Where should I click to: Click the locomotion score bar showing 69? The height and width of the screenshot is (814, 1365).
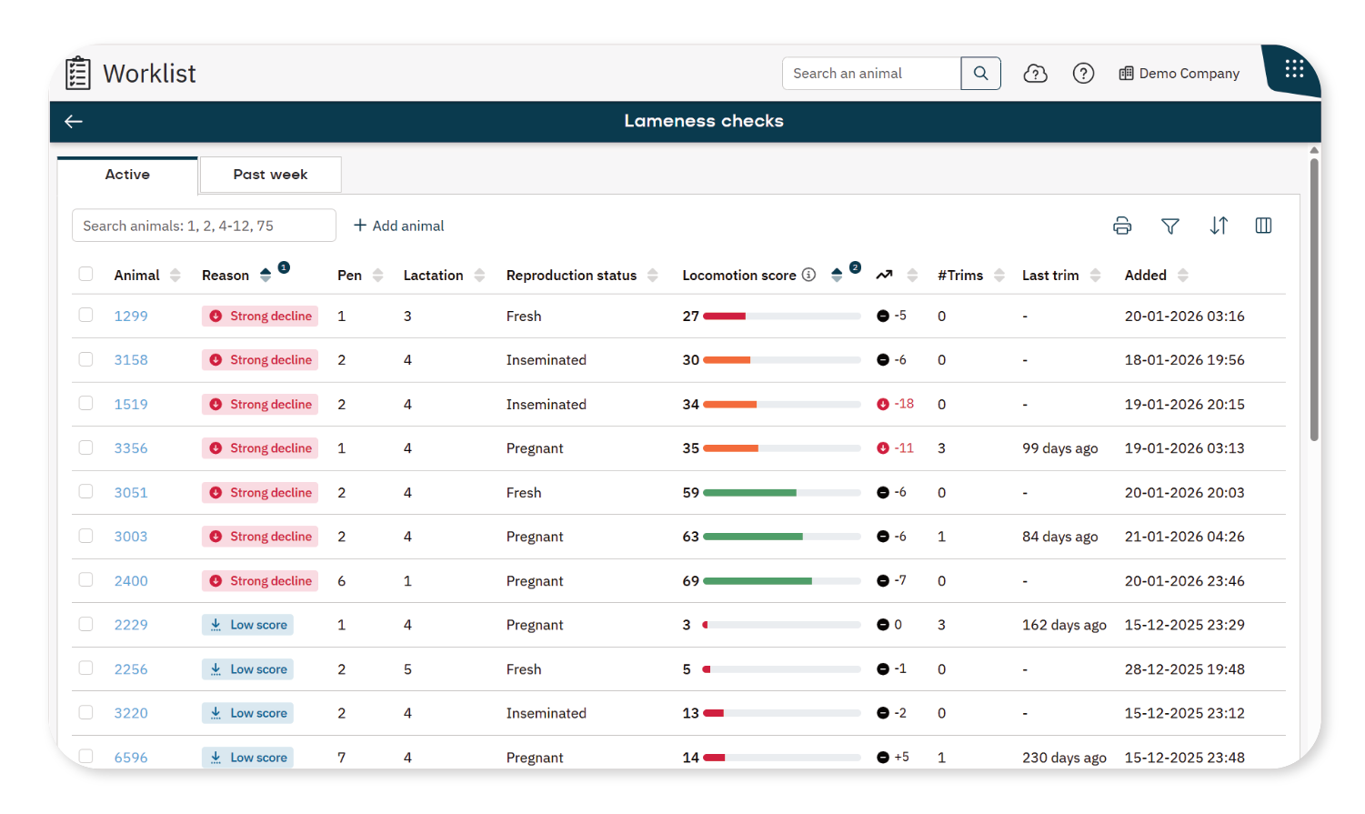pos(781,581)
